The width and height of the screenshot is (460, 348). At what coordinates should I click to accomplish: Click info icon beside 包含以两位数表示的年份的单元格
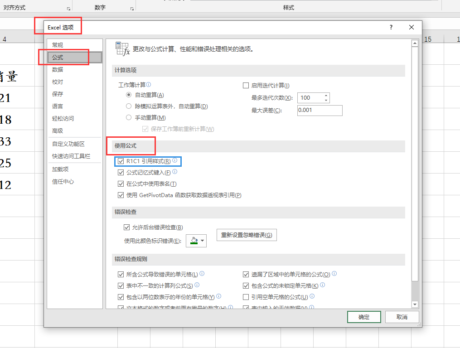tap(218, 296)
